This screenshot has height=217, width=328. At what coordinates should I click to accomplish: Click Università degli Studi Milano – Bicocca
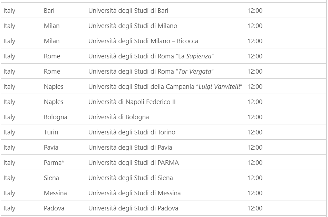[143, 41]
